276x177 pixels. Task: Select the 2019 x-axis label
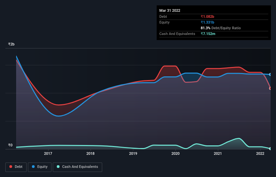point(133,153)
